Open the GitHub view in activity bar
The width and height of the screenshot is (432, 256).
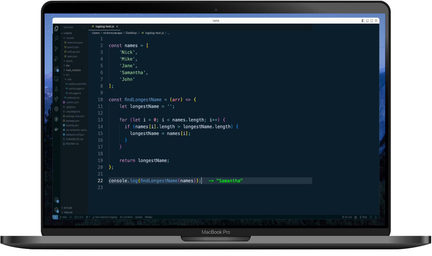pos(56,119)
